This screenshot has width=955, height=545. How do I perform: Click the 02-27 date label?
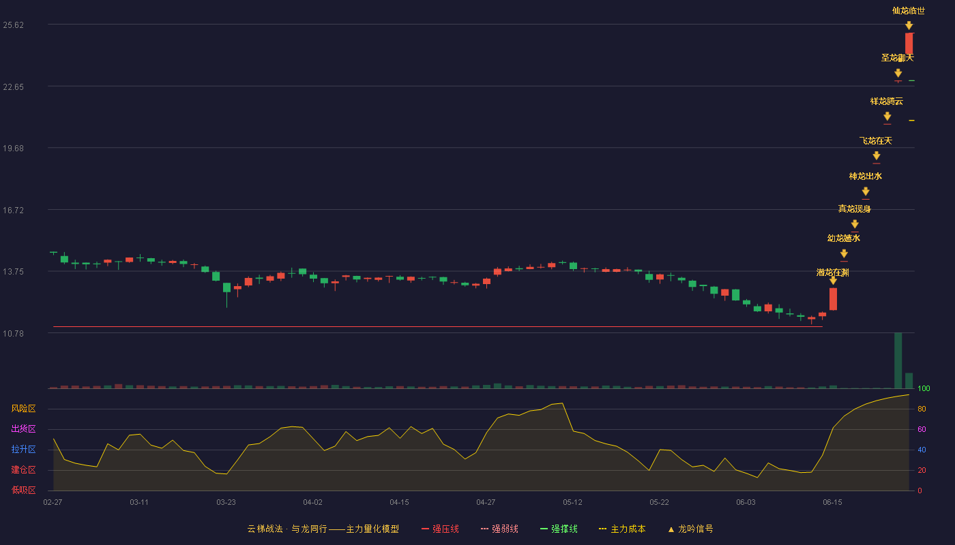click(x=53, y=502)
